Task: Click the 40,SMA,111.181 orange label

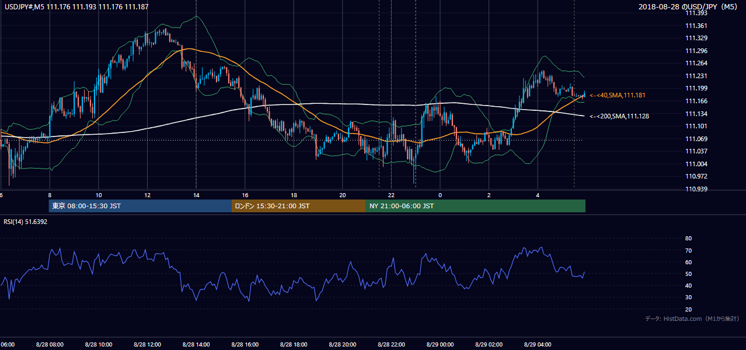Action: pyautogui.click(x=618, y=95)
